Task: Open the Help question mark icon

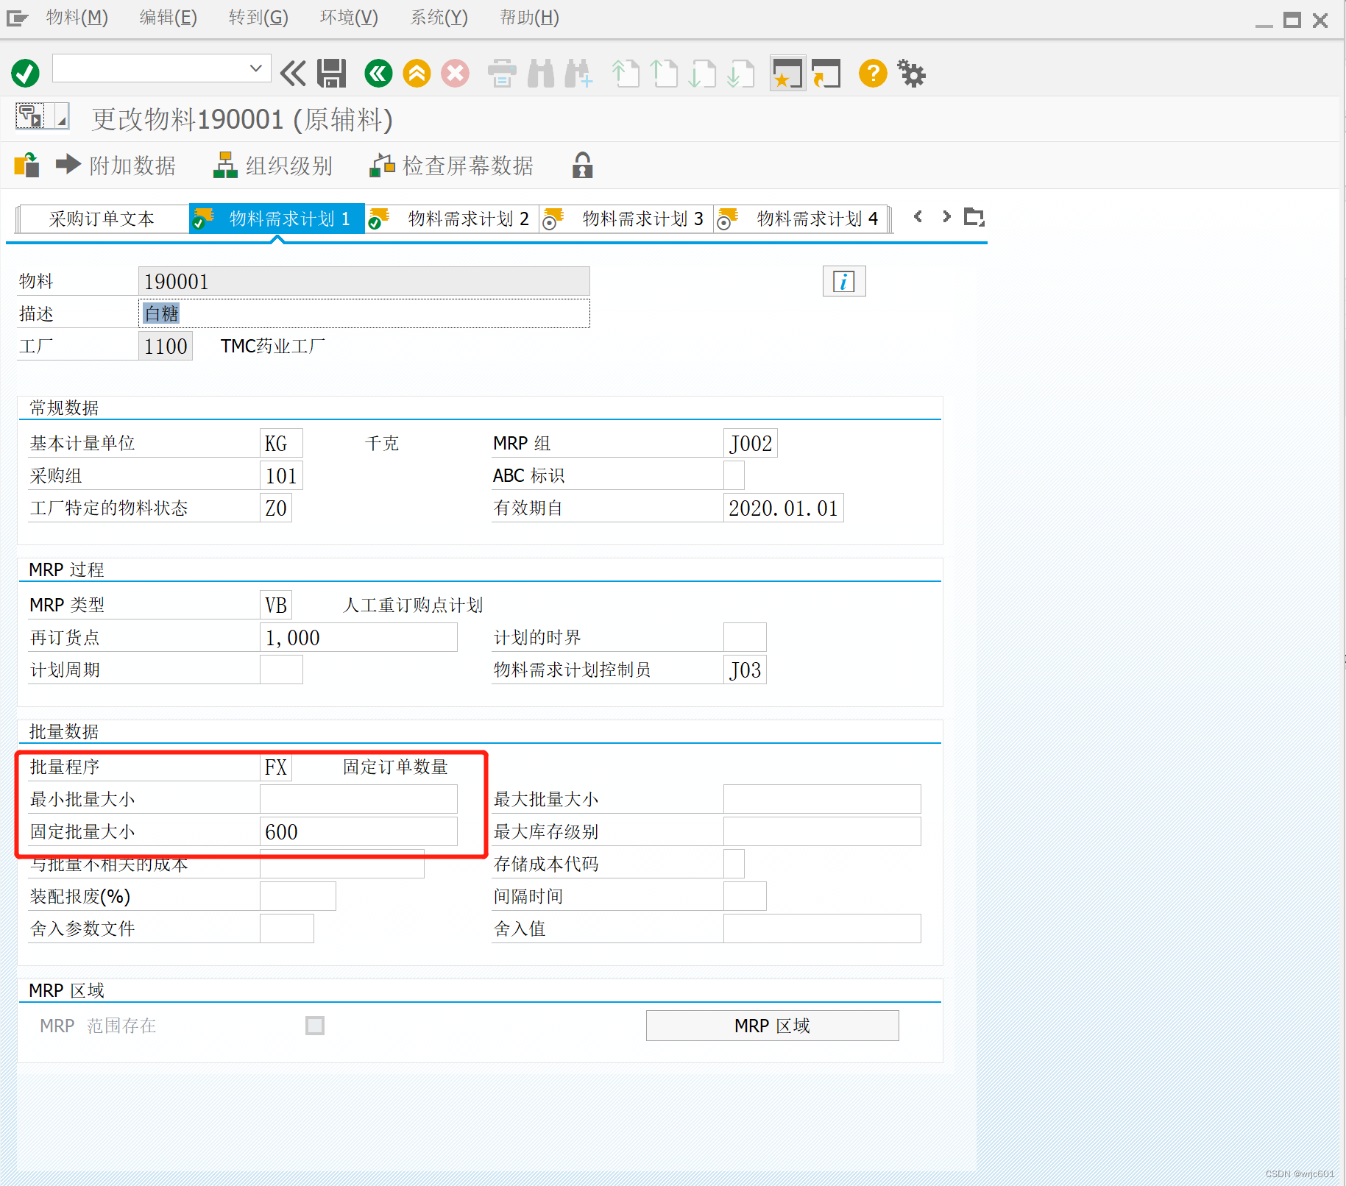Action: [x=873, y=74]
